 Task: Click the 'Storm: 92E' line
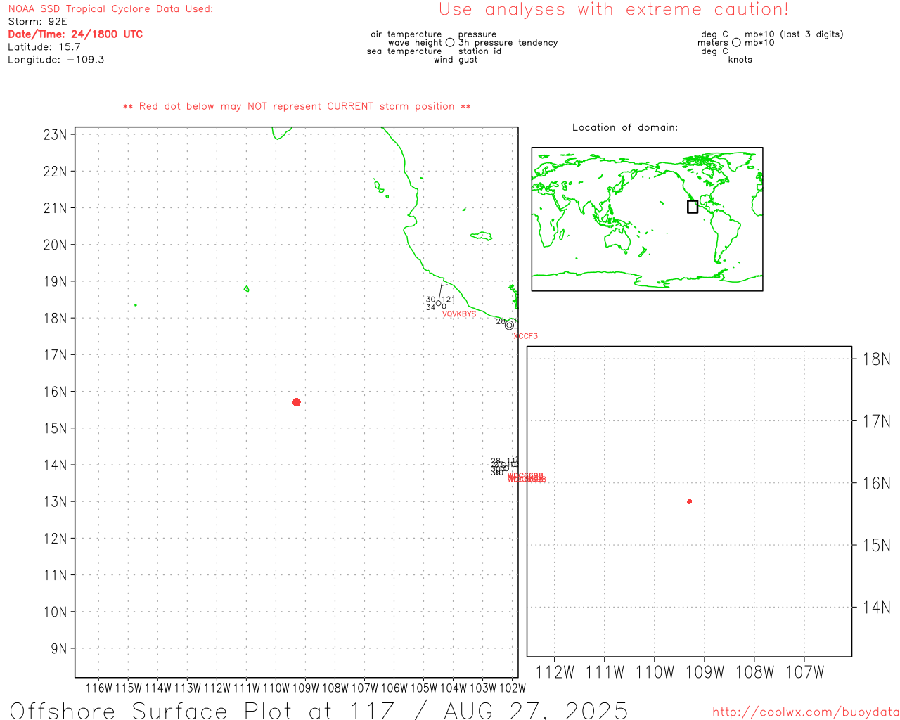[37, 22]
